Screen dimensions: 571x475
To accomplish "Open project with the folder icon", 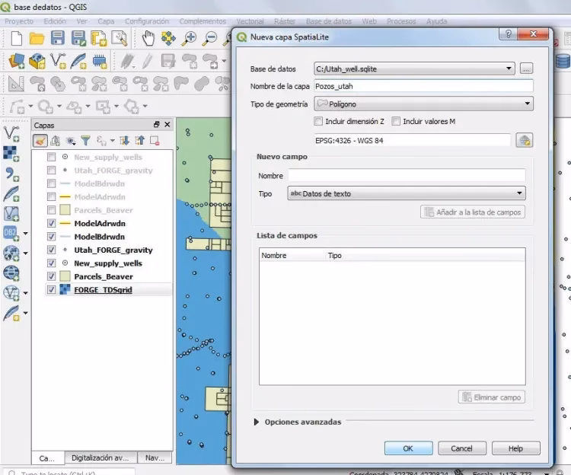I will click(37, 38).
